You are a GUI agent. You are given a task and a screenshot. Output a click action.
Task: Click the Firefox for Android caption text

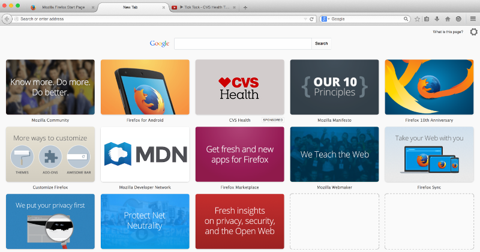tap(145, 121)
